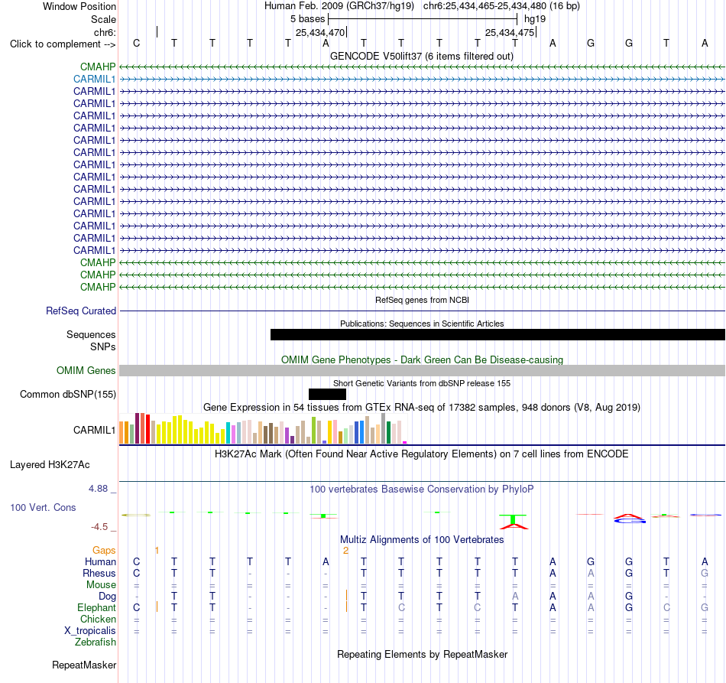
Task: Open the GTEx Gene Expression track title
Action: point(422,408)
